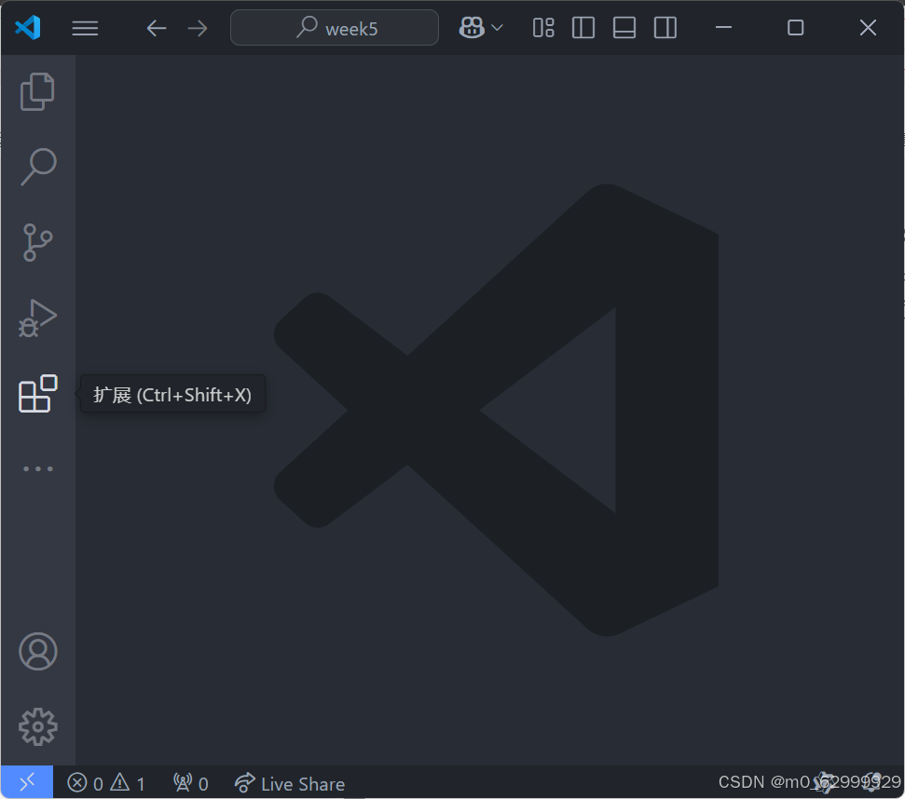The width and height of the screenshot is (905, 799).
Task: Show additional views via ellipsis icon
Action: [38, 468]
